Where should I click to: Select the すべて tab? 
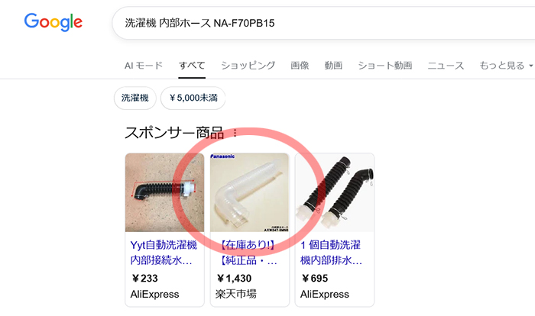(192, 66)
